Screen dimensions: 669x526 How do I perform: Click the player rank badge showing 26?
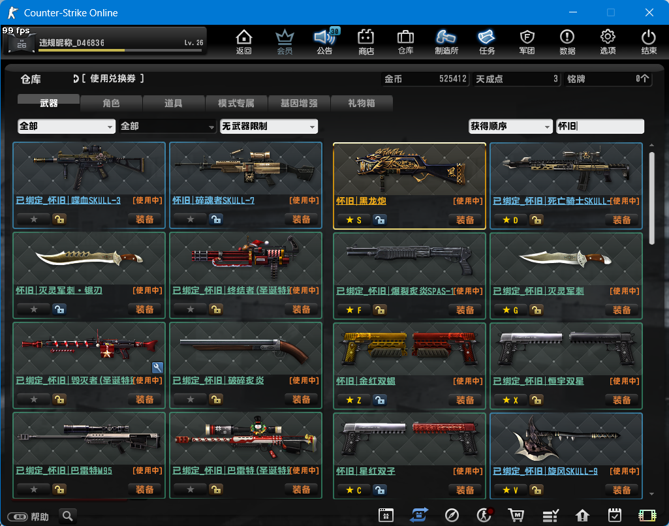pyautogui.click(x=22, y=44)
